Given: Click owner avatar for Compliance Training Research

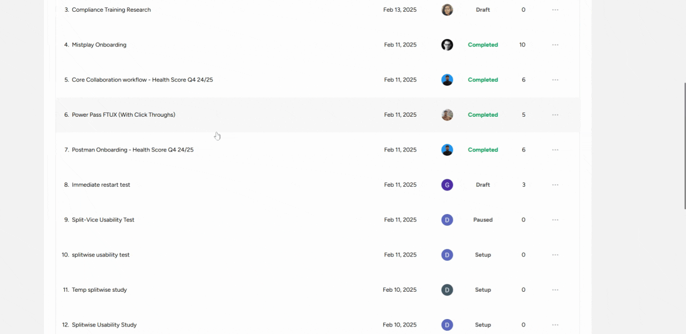Looking at the screenshot, I should pyautogui.click(x=447, y=10).
